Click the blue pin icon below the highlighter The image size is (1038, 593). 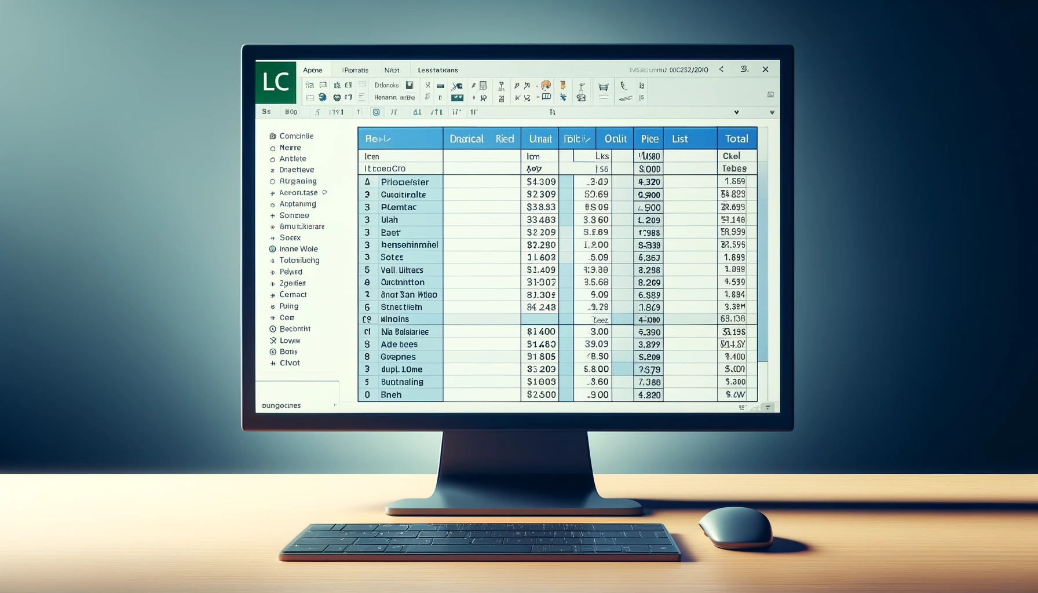tap(563, 98)
